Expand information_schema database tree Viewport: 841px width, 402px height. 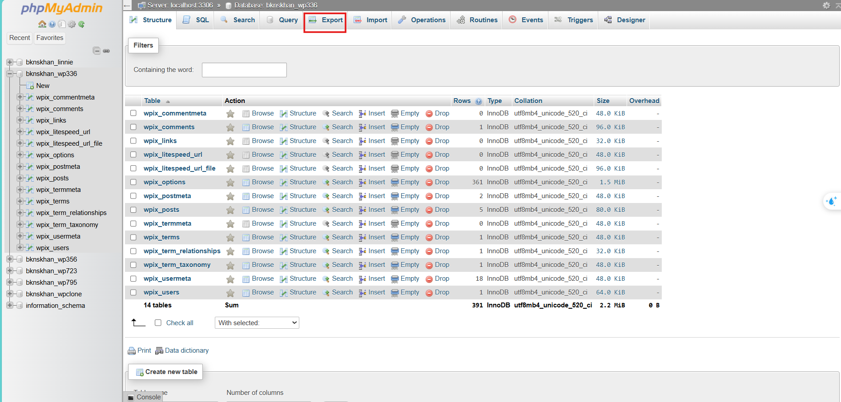[x=9, y=306]
